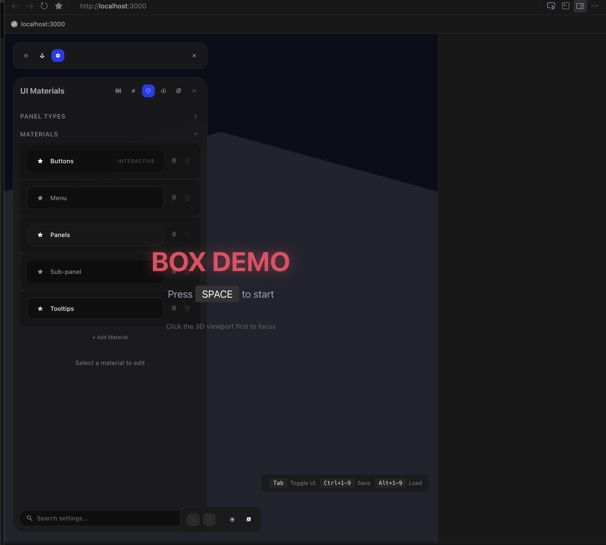Open the typography panel icon
This screenshot has width=606, height=545.
pyautogui.click(x=179, y=91)
